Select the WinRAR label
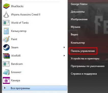108x93 pixels. pos(16,56)
